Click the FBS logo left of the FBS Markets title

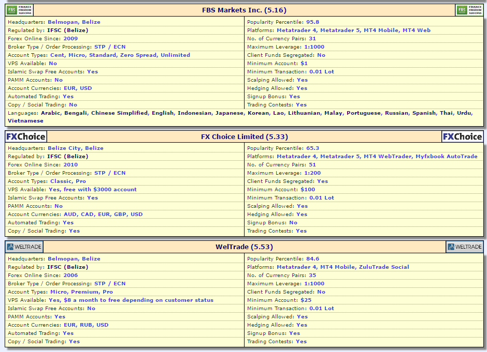click(19, 10)
